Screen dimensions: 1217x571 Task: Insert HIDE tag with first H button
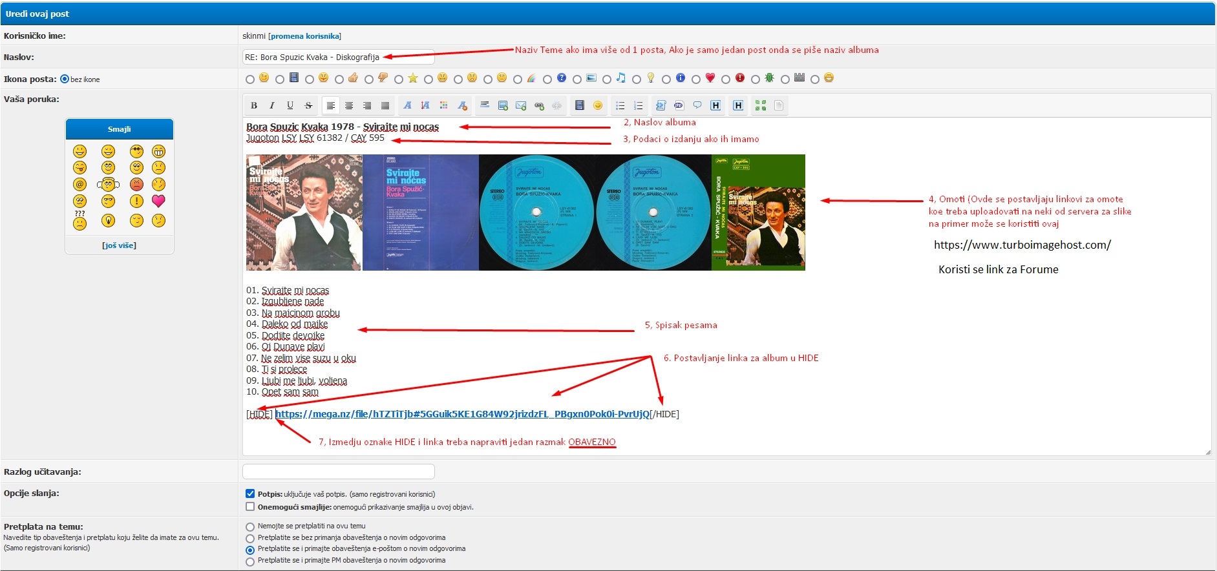click(x=715, y=105)
